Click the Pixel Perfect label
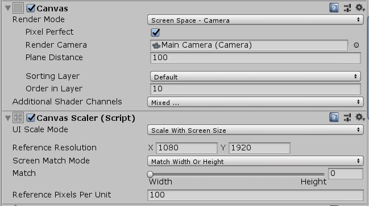The width and height of the screenshot is (369, 206). tap(49, 32)
